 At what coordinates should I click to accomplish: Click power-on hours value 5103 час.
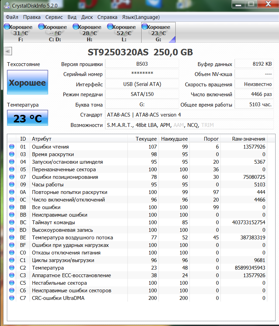coord(254,105)
